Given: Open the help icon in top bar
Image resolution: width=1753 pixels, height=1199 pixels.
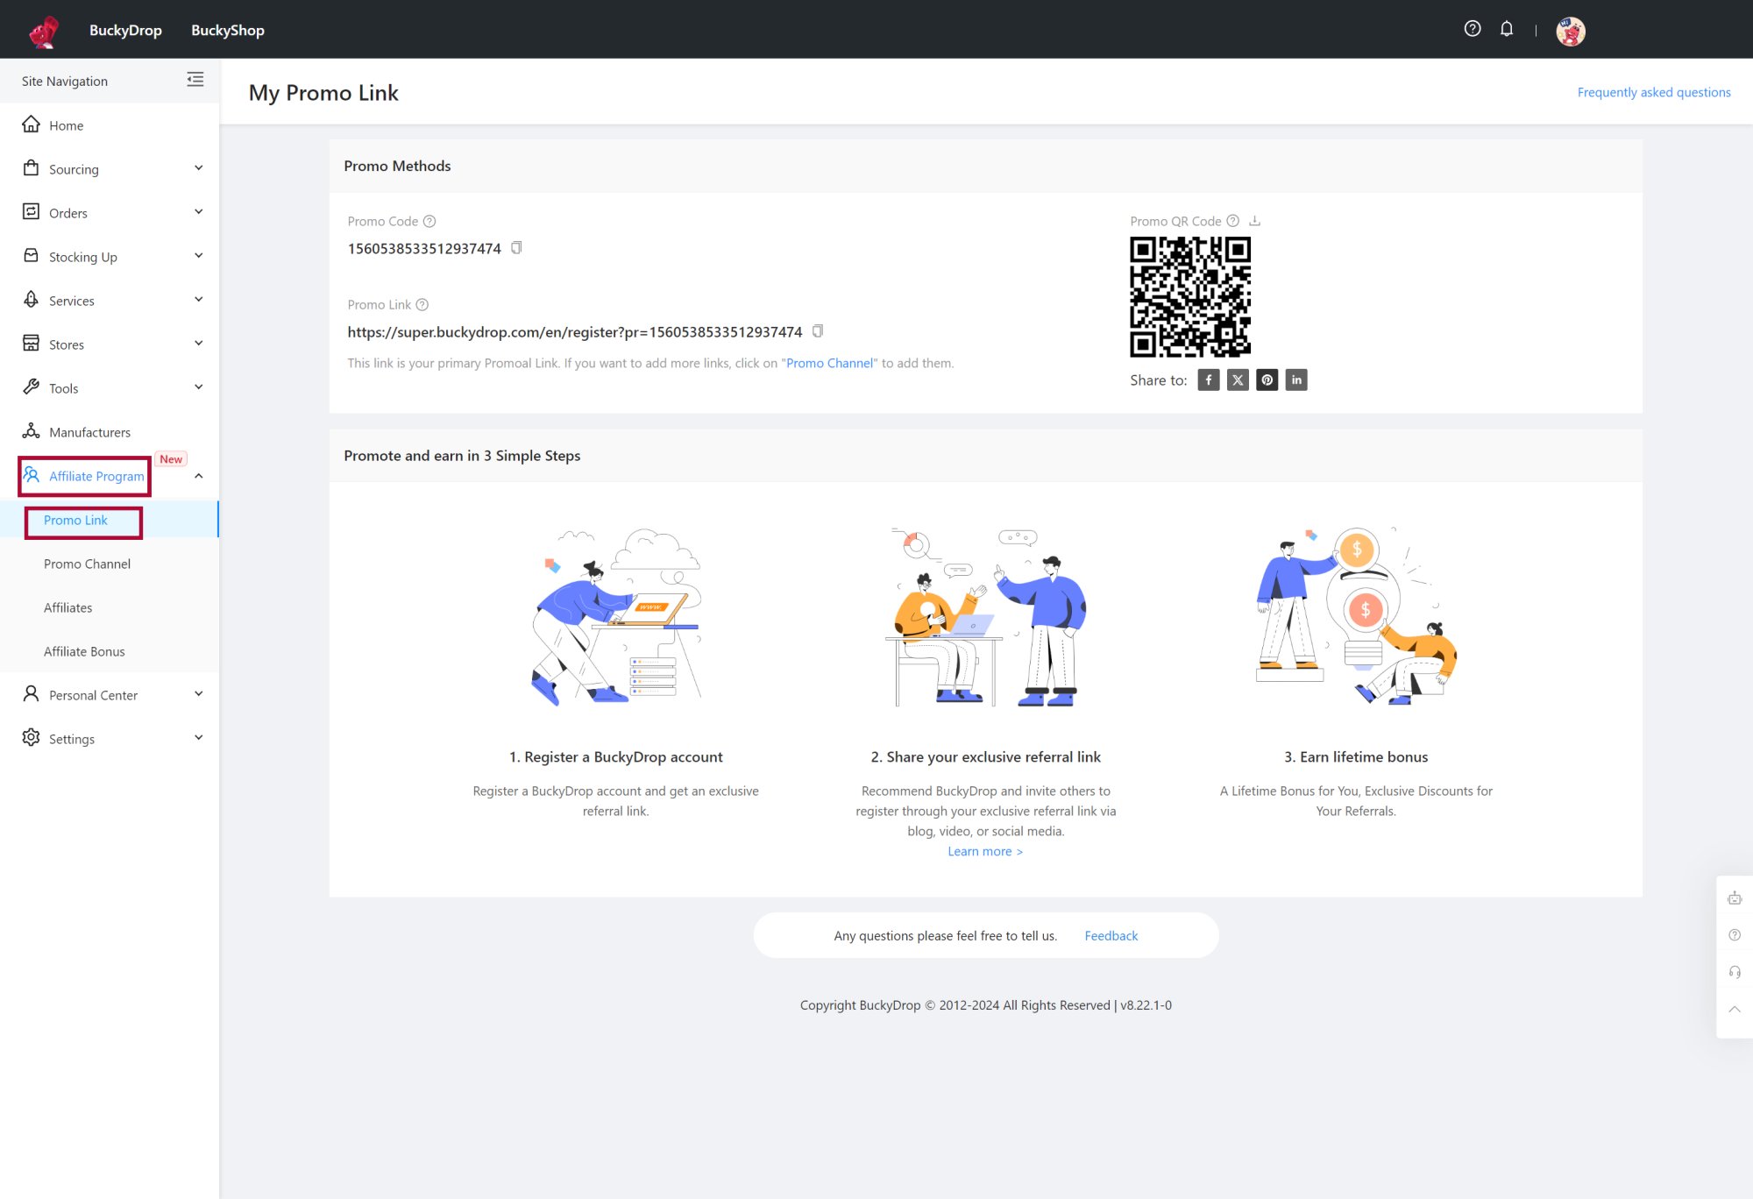Looking at the screenshot, I should click(x=1473, y=29).
